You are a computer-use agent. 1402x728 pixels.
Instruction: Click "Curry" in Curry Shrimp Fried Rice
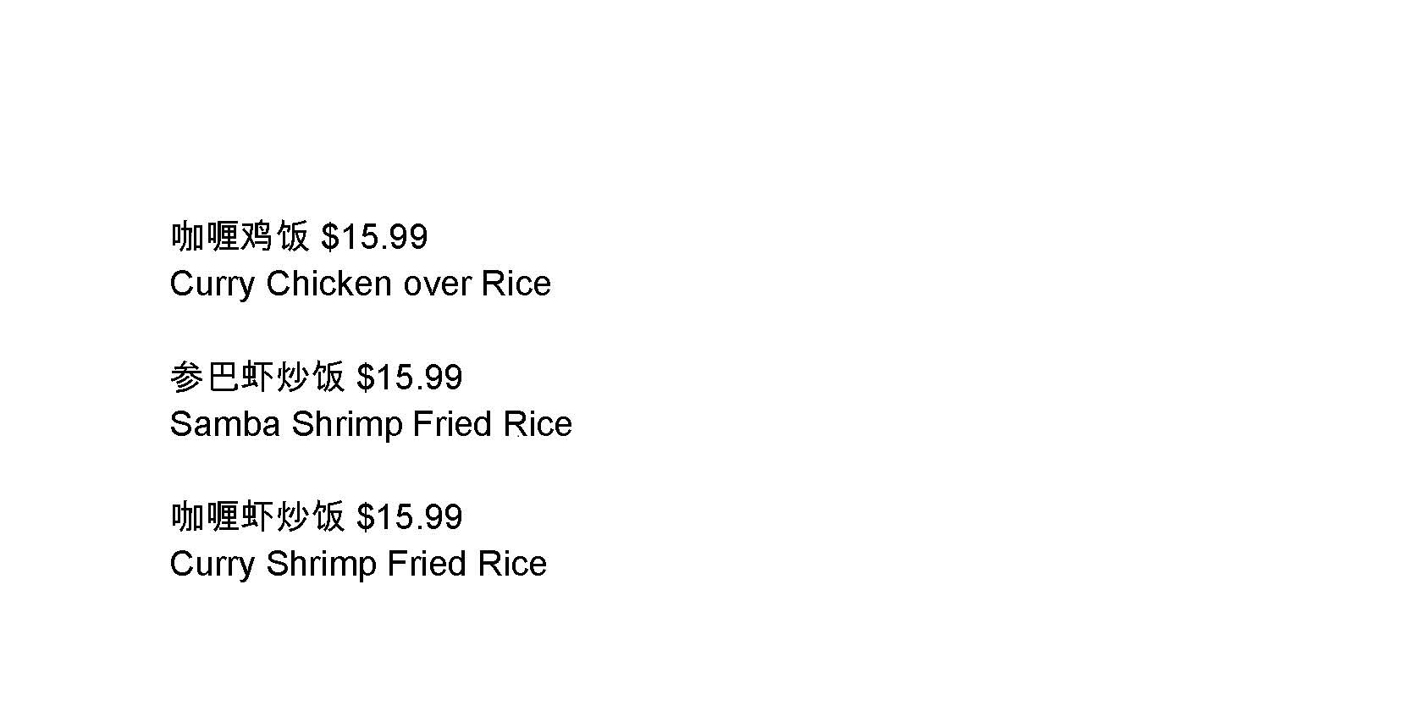tap(212, 564)
